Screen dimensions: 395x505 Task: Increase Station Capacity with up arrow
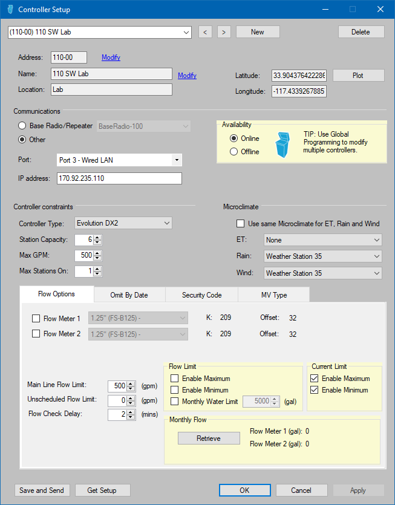pyautogui.click(x=97, y=237)
